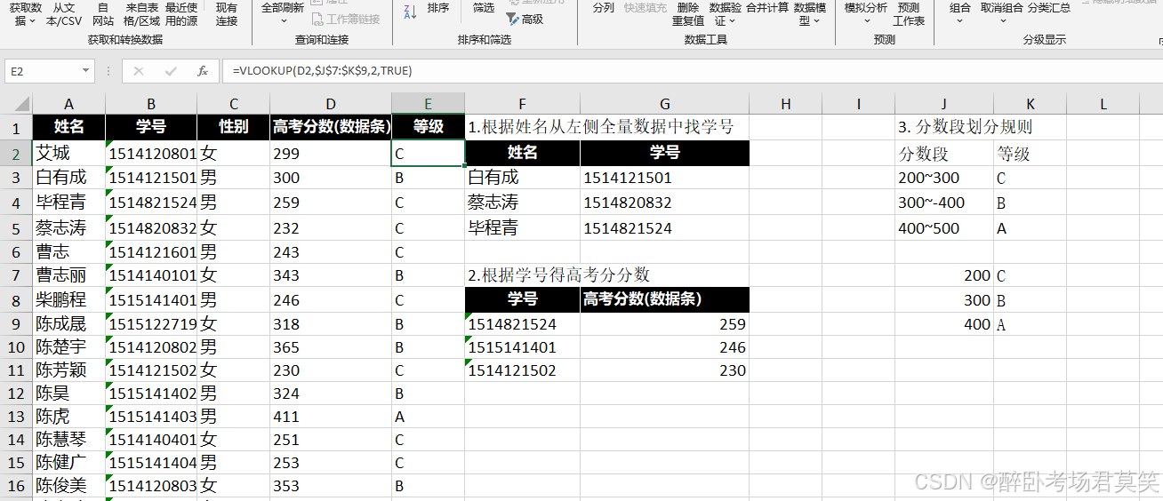Select column J header
This screenshot has width=1163, height=501.
click(x=944, y=104)
